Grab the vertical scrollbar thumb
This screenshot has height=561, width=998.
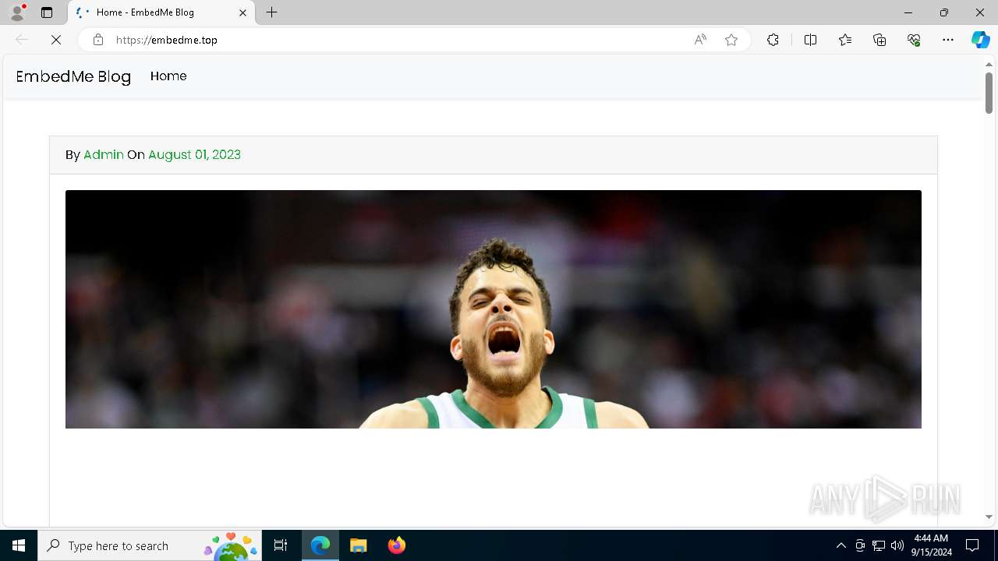(989, 93)
